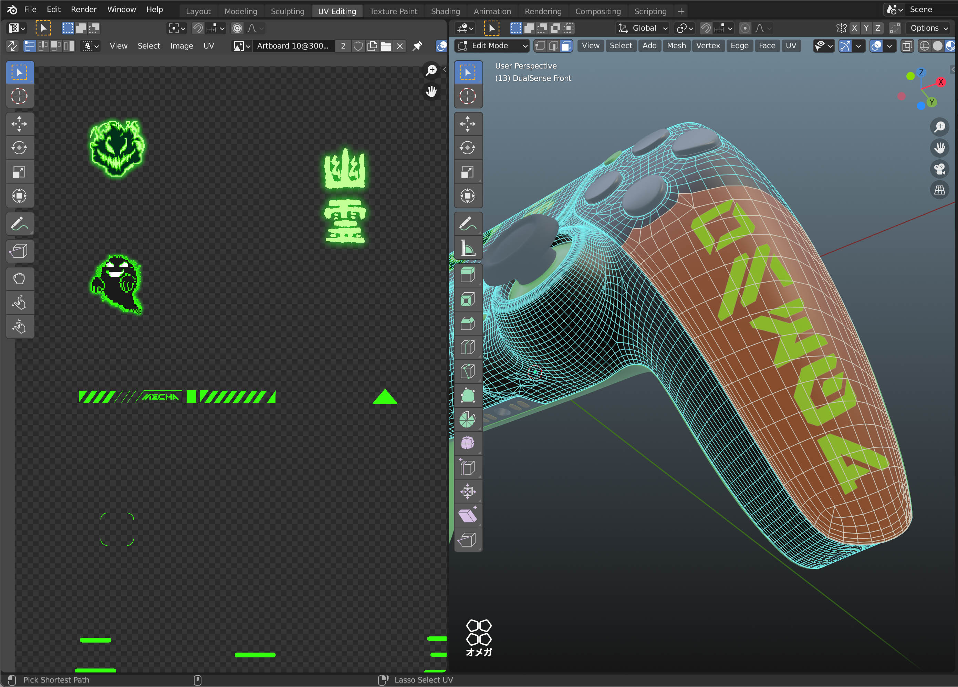Select the Pinch tool in UV editor
Screen dimensions: 958x687
19,326
